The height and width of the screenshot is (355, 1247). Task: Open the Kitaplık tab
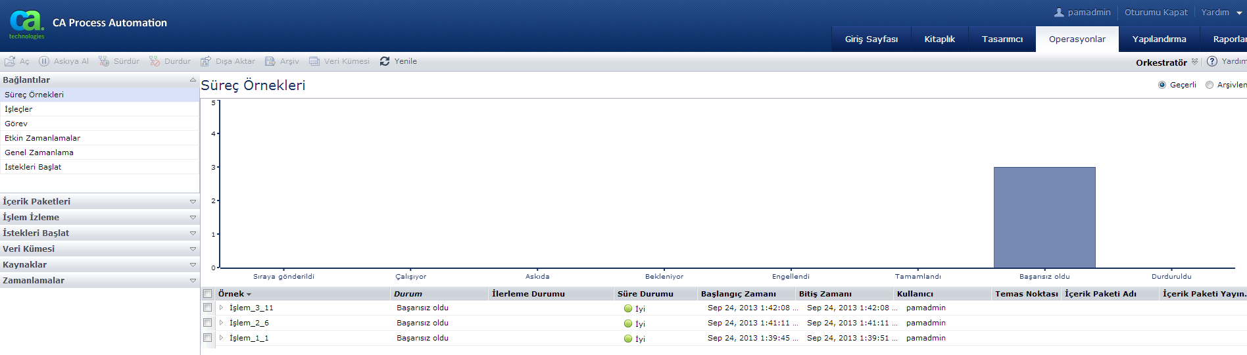click(939, 39)
